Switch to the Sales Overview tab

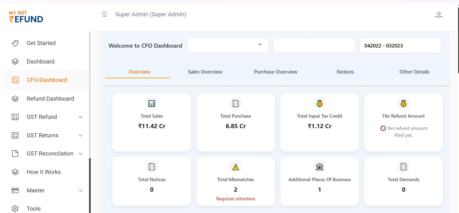(205, 72)
